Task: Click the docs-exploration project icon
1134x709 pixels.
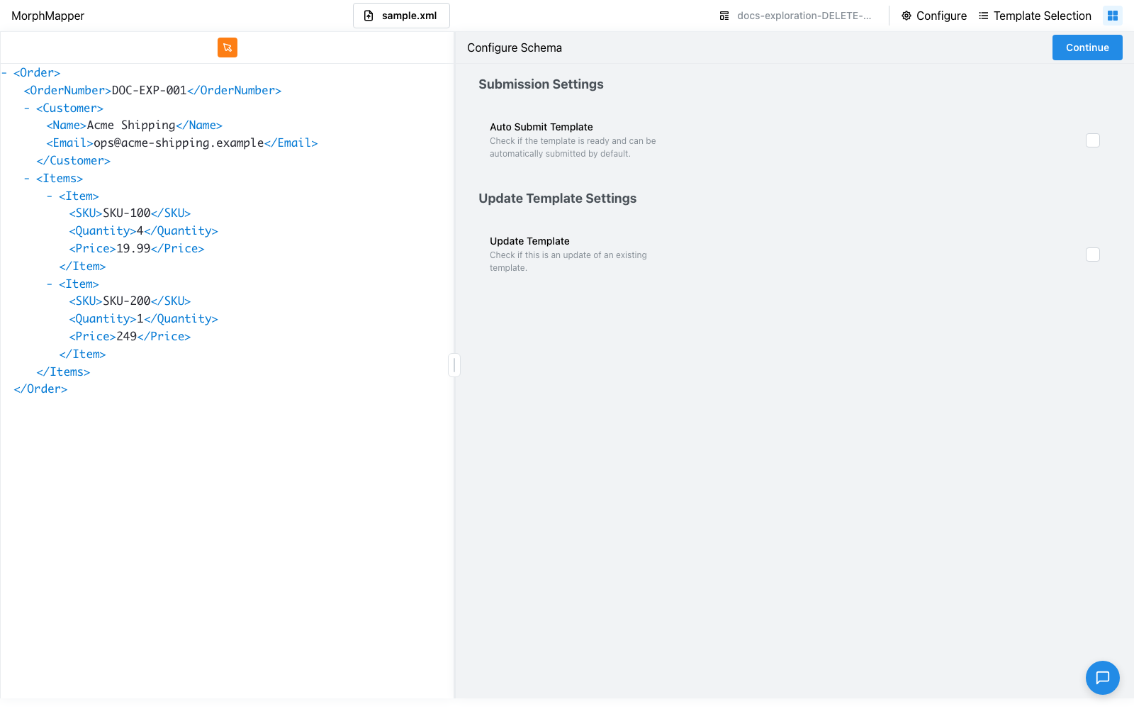Action: point(724,16)
